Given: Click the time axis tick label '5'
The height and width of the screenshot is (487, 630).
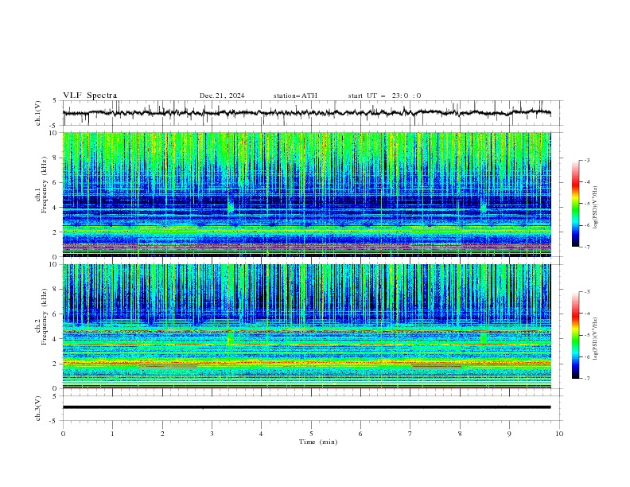Looking at the screenshot, I should point(311,434).
